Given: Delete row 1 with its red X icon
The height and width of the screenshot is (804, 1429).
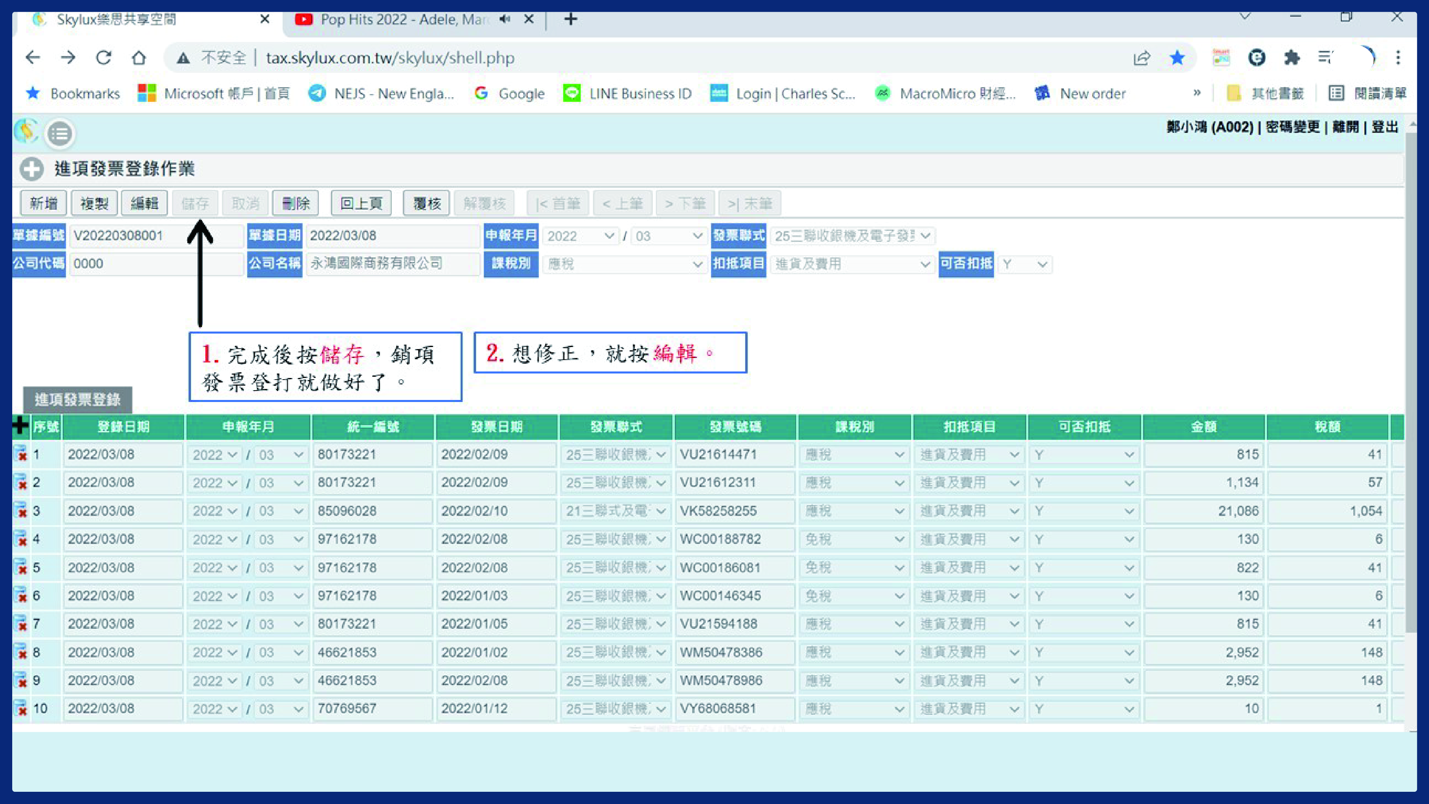Looking at the screenshot, I should 20,454.
